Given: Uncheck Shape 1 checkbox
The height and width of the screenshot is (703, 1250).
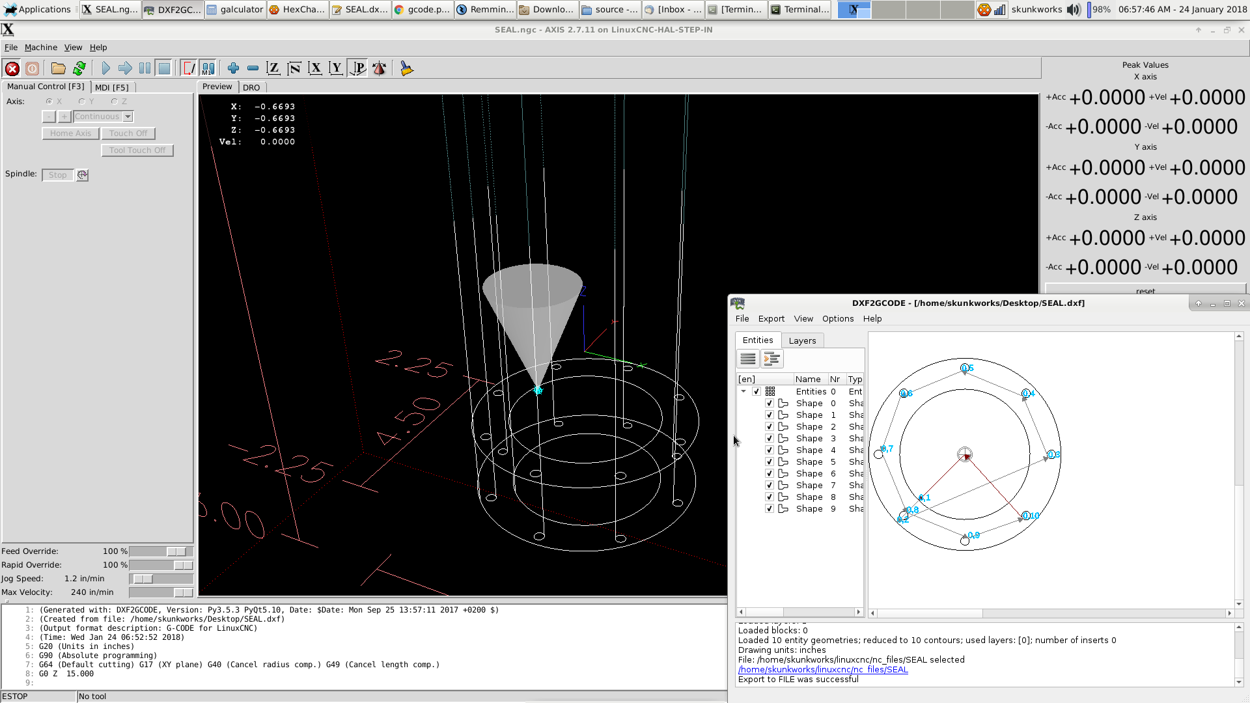Looking at the screenshot, I should click(770, 415).
